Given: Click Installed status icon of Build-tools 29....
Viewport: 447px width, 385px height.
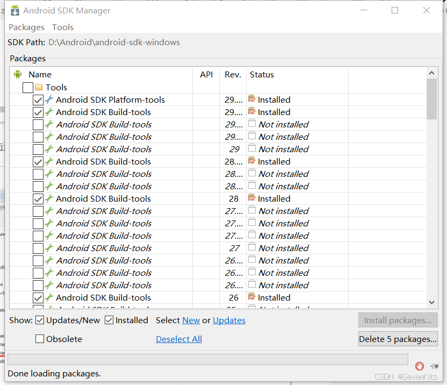Looking at the screenshot, I should pyautogui.click(x=252, y=111).
